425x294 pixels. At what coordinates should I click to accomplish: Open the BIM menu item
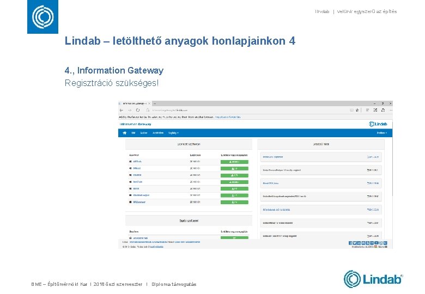click(x=133, y=133)
